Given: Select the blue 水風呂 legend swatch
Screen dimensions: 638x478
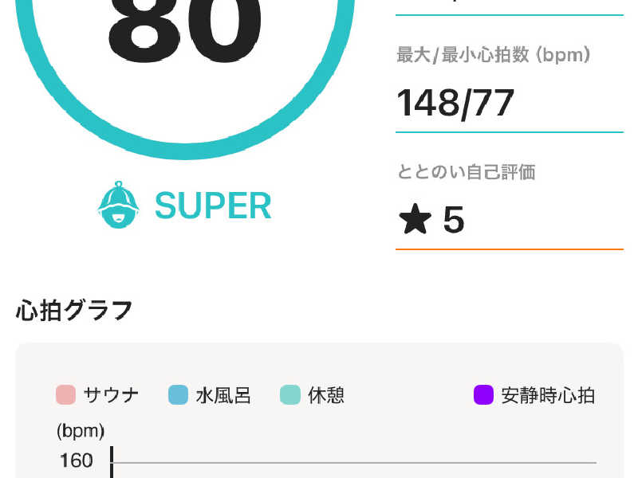Looking at the screenshot, I should click(178, 394).
